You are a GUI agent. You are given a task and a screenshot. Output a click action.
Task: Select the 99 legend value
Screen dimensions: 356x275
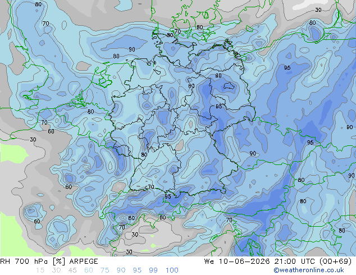tap(153, 271)
